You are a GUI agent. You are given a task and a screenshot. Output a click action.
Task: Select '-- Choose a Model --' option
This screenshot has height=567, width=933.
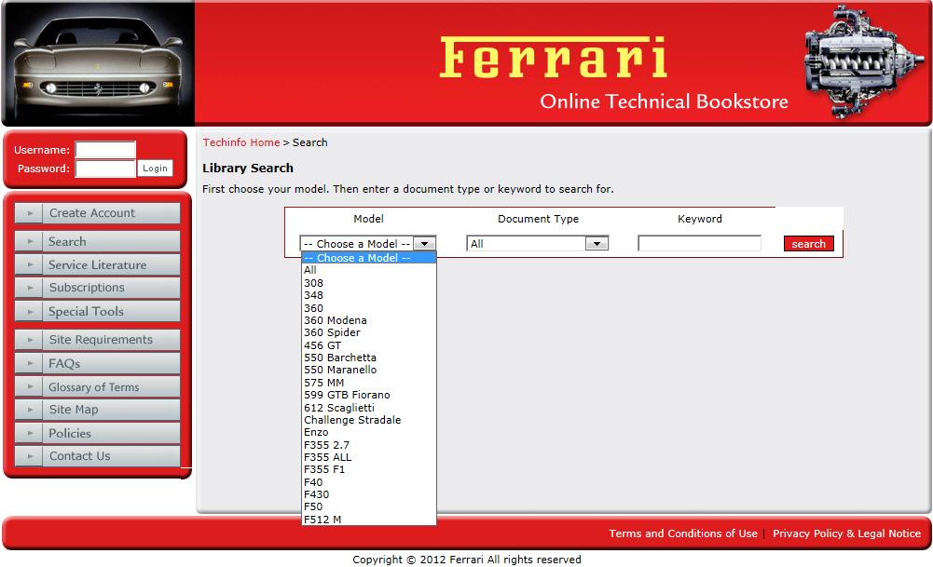tap(369, 258)
